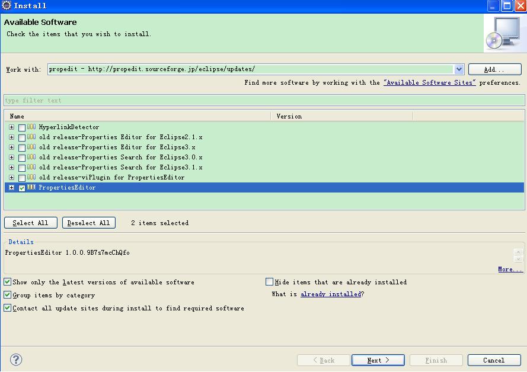Select the PropertiesEditor row text
Screen dimensions: 527x372
67,187
